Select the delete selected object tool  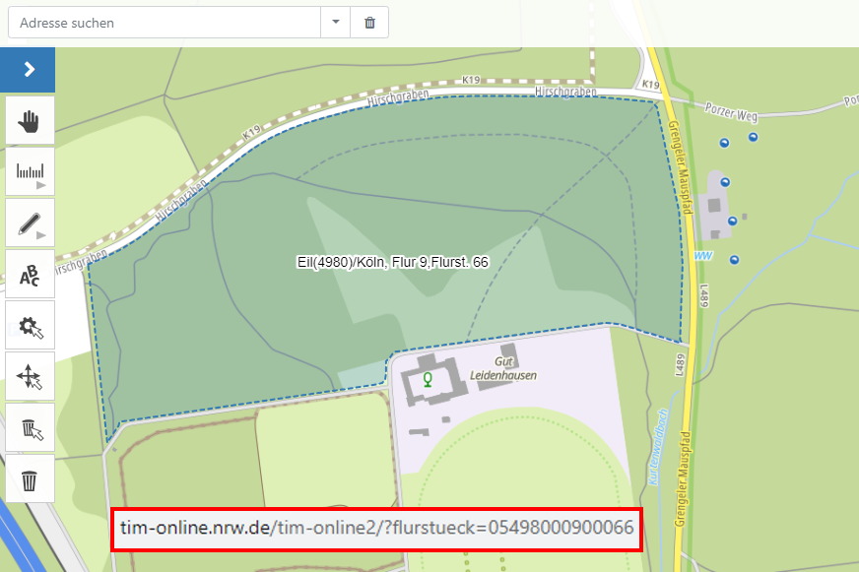point(30,428)
